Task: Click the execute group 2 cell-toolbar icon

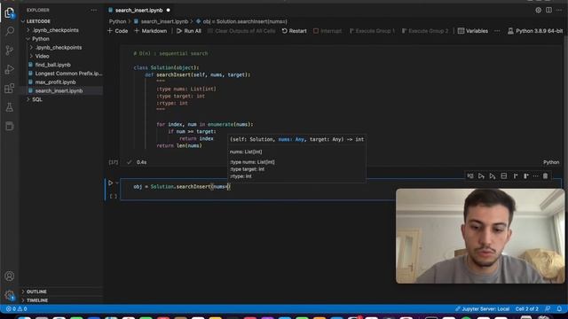Action: [526, 176]
